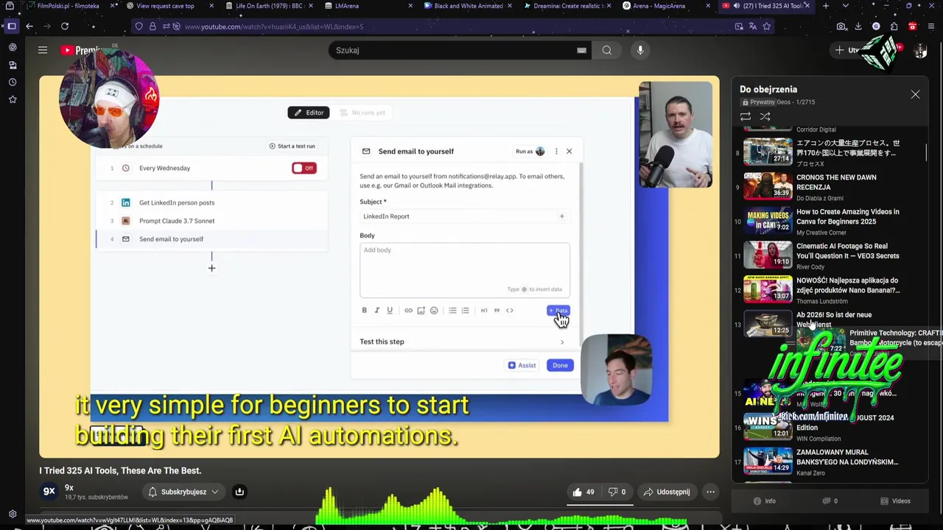Viewport: 943px width, 530px height.
Task: Open the Editor tab in the workflow app
Action: 309,113
